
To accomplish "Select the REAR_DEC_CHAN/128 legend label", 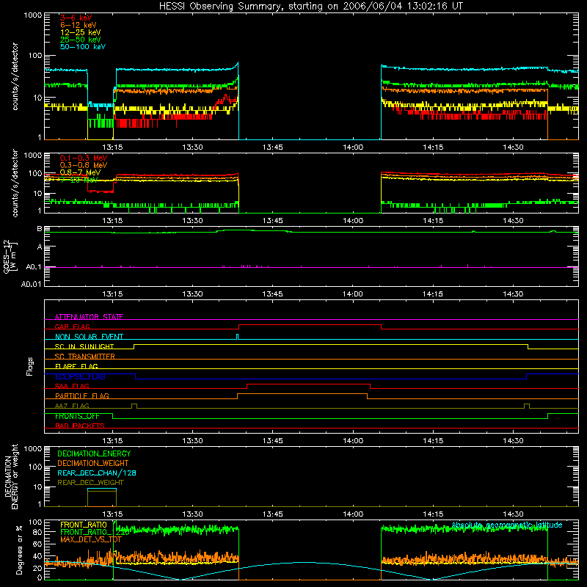I will click(x=97, y=473).
